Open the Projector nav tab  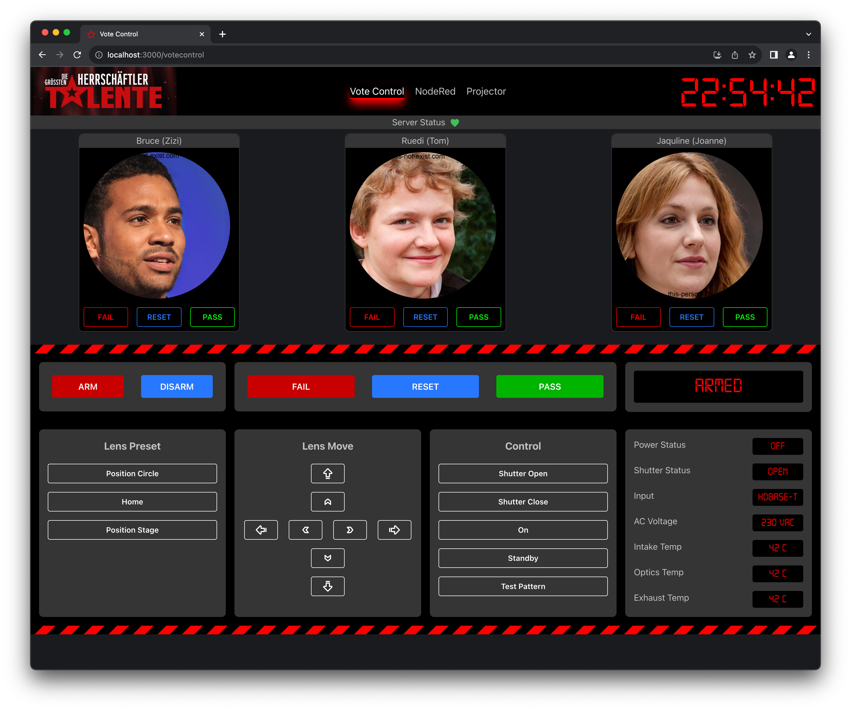(486, 91)
